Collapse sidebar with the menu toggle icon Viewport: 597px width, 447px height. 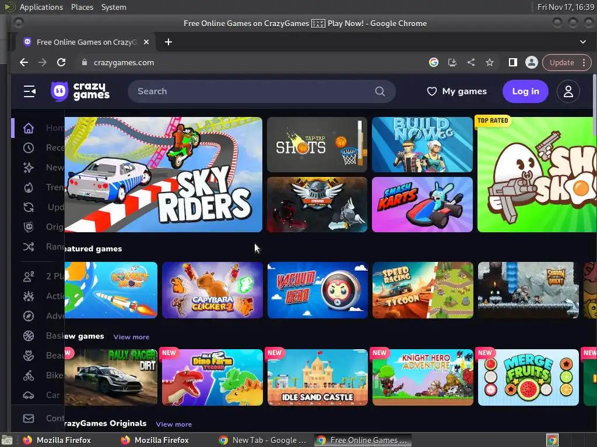point(29,91)
